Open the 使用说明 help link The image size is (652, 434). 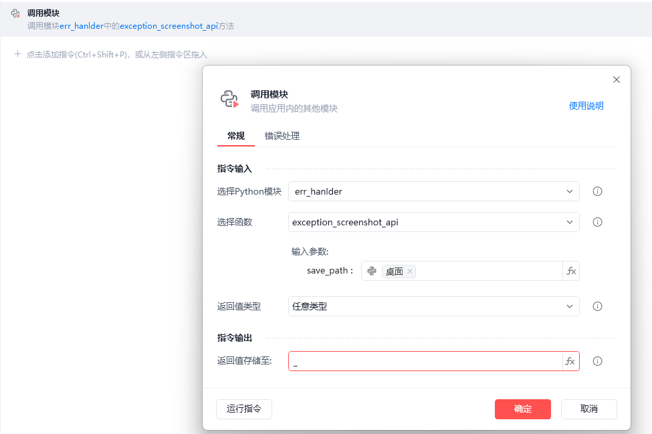point(586,106)
